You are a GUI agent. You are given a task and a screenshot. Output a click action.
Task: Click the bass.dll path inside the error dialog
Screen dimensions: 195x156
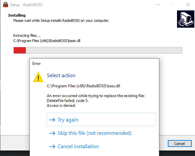coord(83,86)
